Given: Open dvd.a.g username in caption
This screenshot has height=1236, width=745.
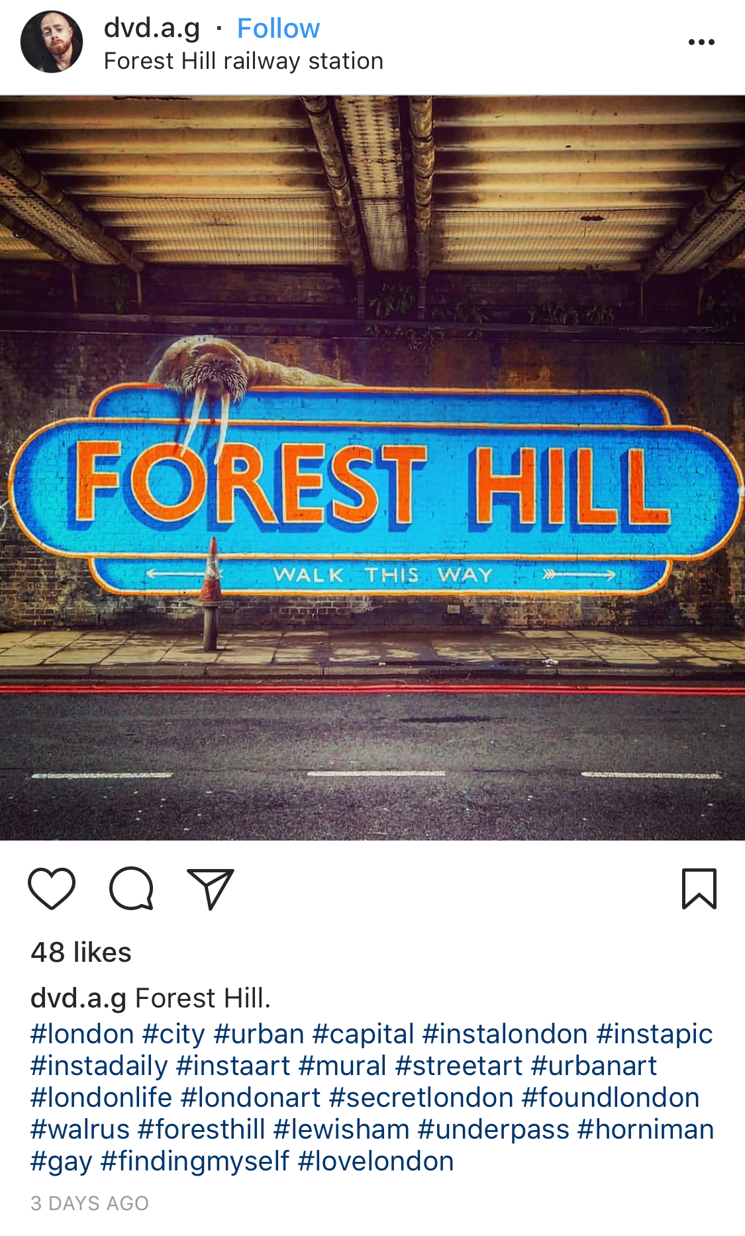Looking at the screenshot, I should coord(78,998).
